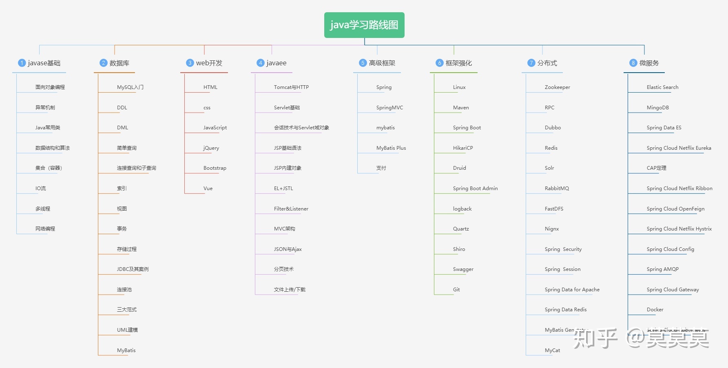Click the JDBC及其案例 node
The width and height of the screenshot is (728, 368).
[x=133, y=269]
